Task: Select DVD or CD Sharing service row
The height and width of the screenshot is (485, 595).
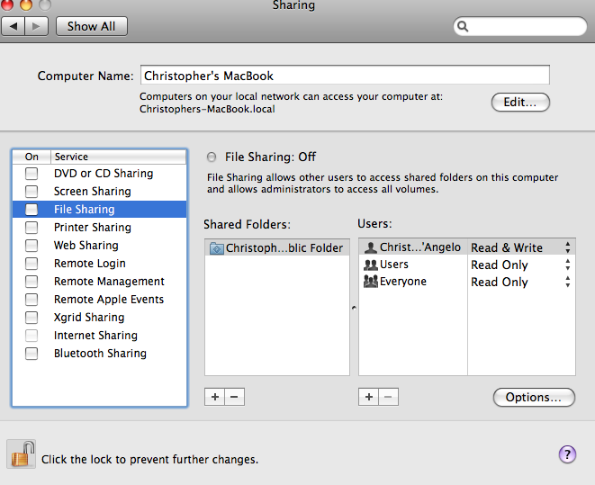Action: click(99, 174)
